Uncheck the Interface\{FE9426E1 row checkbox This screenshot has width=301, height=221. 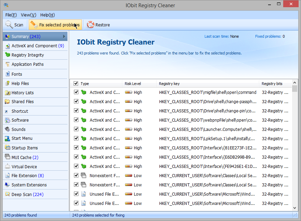tap(76, 166)
